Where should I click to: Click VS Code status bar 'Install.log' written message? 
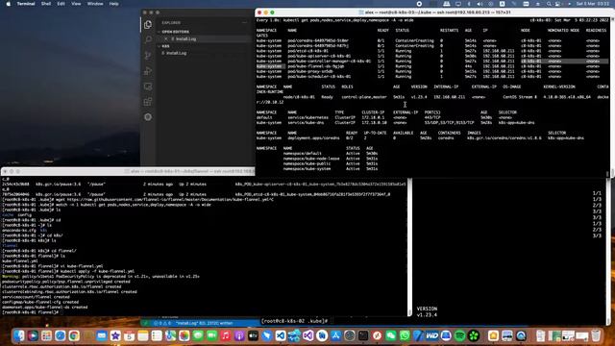click(204, 323)
